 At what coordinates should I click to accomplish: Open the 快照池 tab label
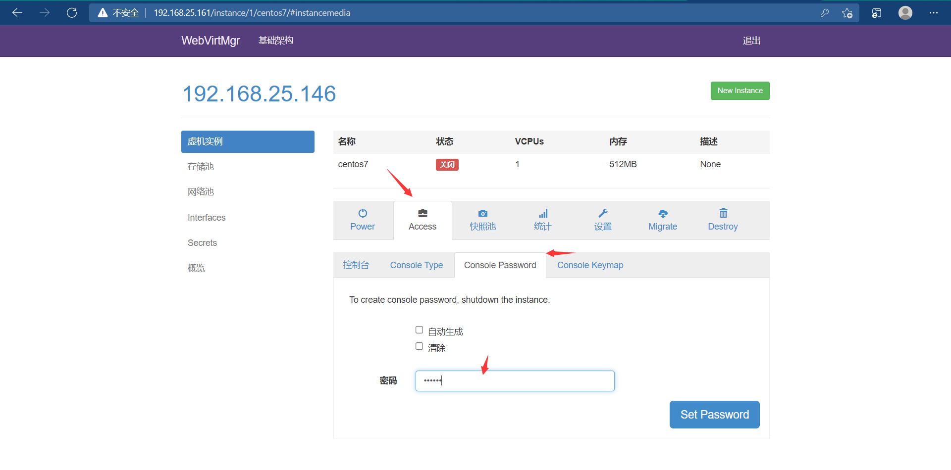[x=483, y=227]
